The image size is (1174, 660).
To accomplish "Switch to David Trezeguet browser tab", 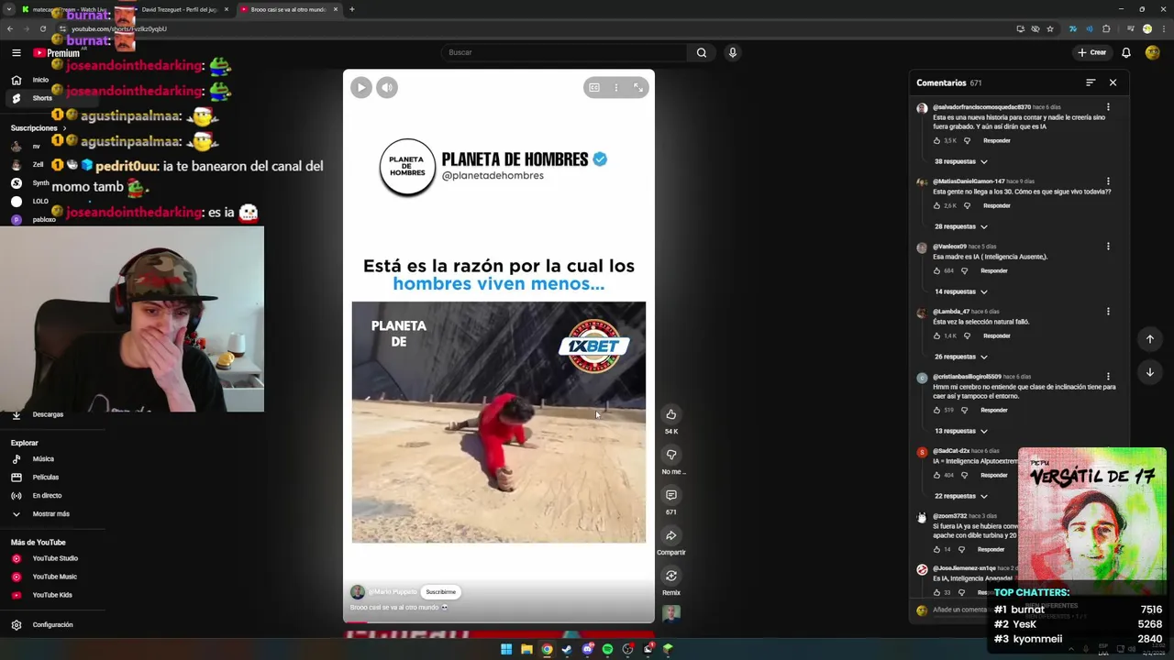I will [179, 9].
